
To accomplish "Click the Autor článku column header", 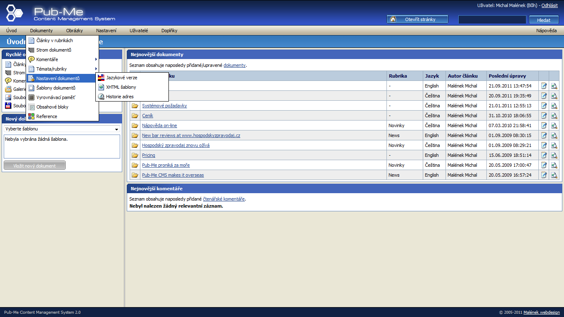I will 467,76.
